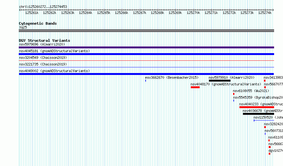
Task: Click the chrX:125260272..125274453 region label
Action: point(43,7)
